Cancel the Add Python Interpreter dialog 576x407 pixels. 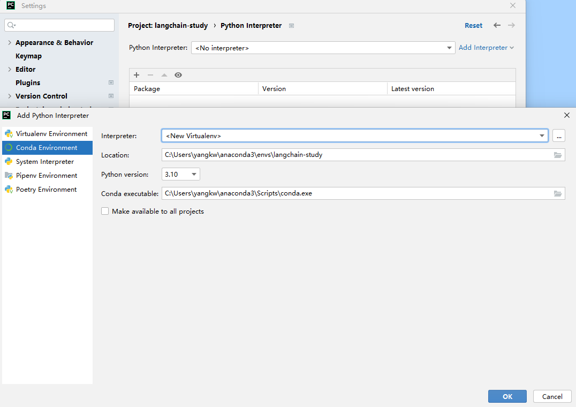[x=552, y=396]
